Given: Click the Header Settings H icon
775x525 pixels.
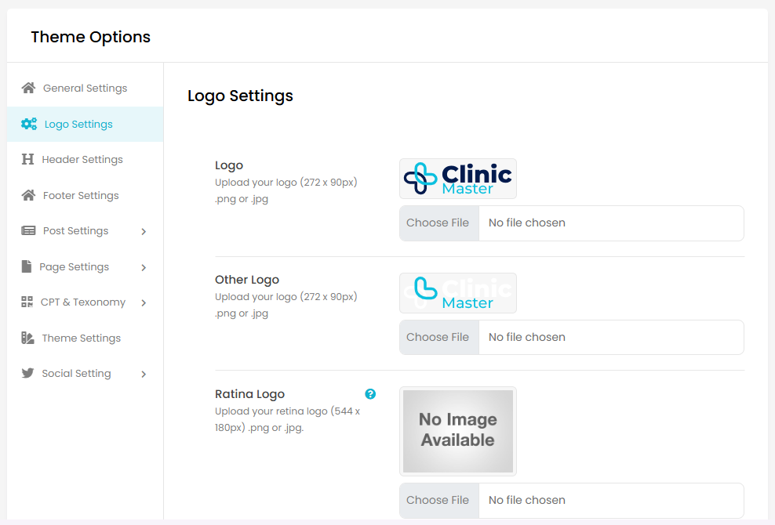Looking at the screenshot, I should [x=27, y=159].
